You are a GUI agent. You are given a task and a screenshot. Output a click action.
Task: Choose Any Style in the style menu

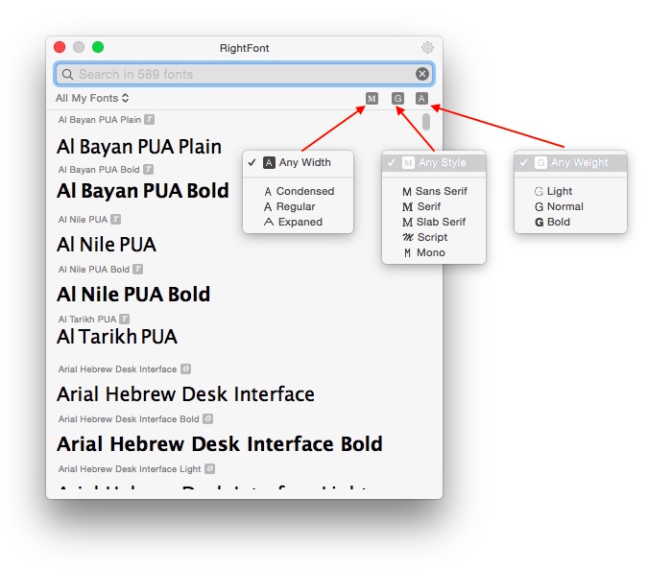click(x=434, y=163)
